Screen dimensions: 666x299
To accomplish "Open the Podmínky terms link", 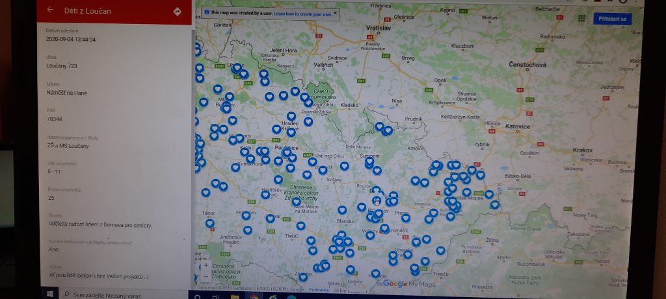I will pyautogui.click(x=319, y=290).
